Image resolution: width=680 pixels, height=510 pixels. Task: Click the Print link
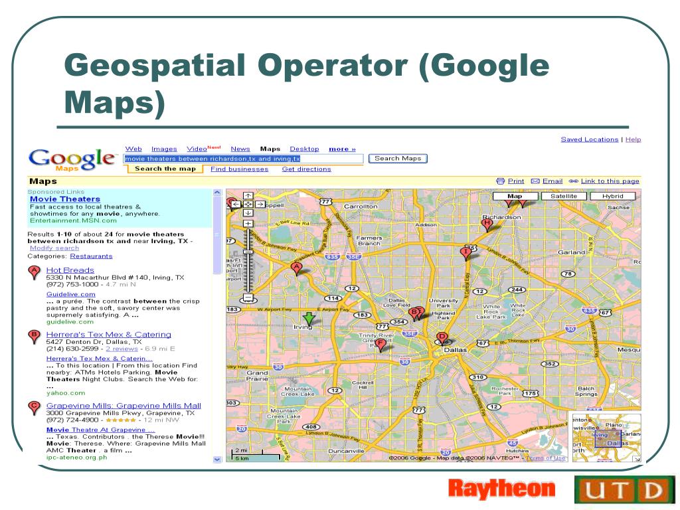[516, 181]
